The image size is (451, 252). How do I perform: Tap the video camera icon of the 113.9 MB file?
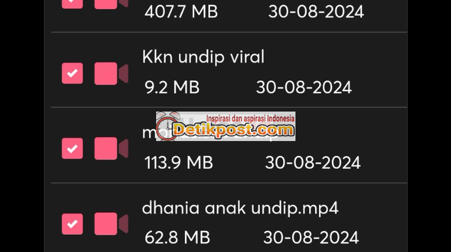(112, 149)
